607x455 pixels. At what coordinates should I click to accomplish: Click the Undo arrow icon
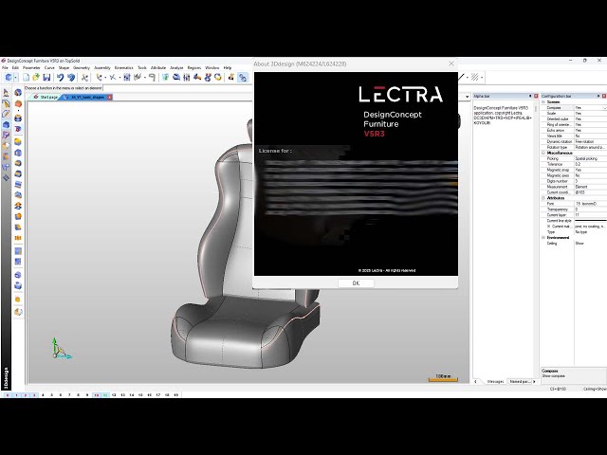(61, 78)
